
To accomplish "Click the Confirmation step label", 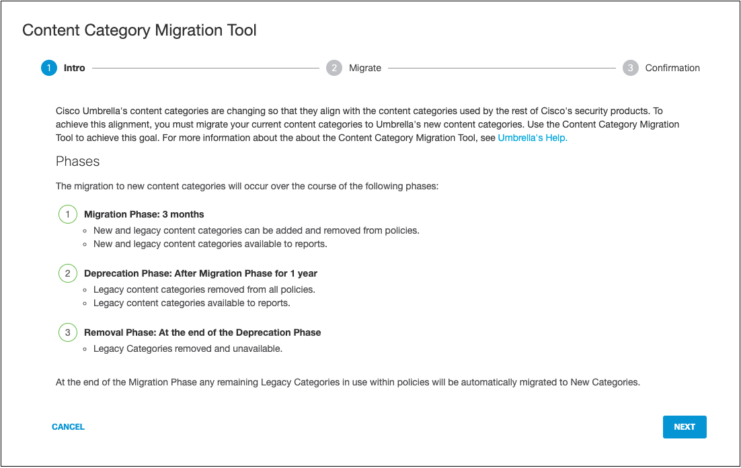I will tap(672, 68).
